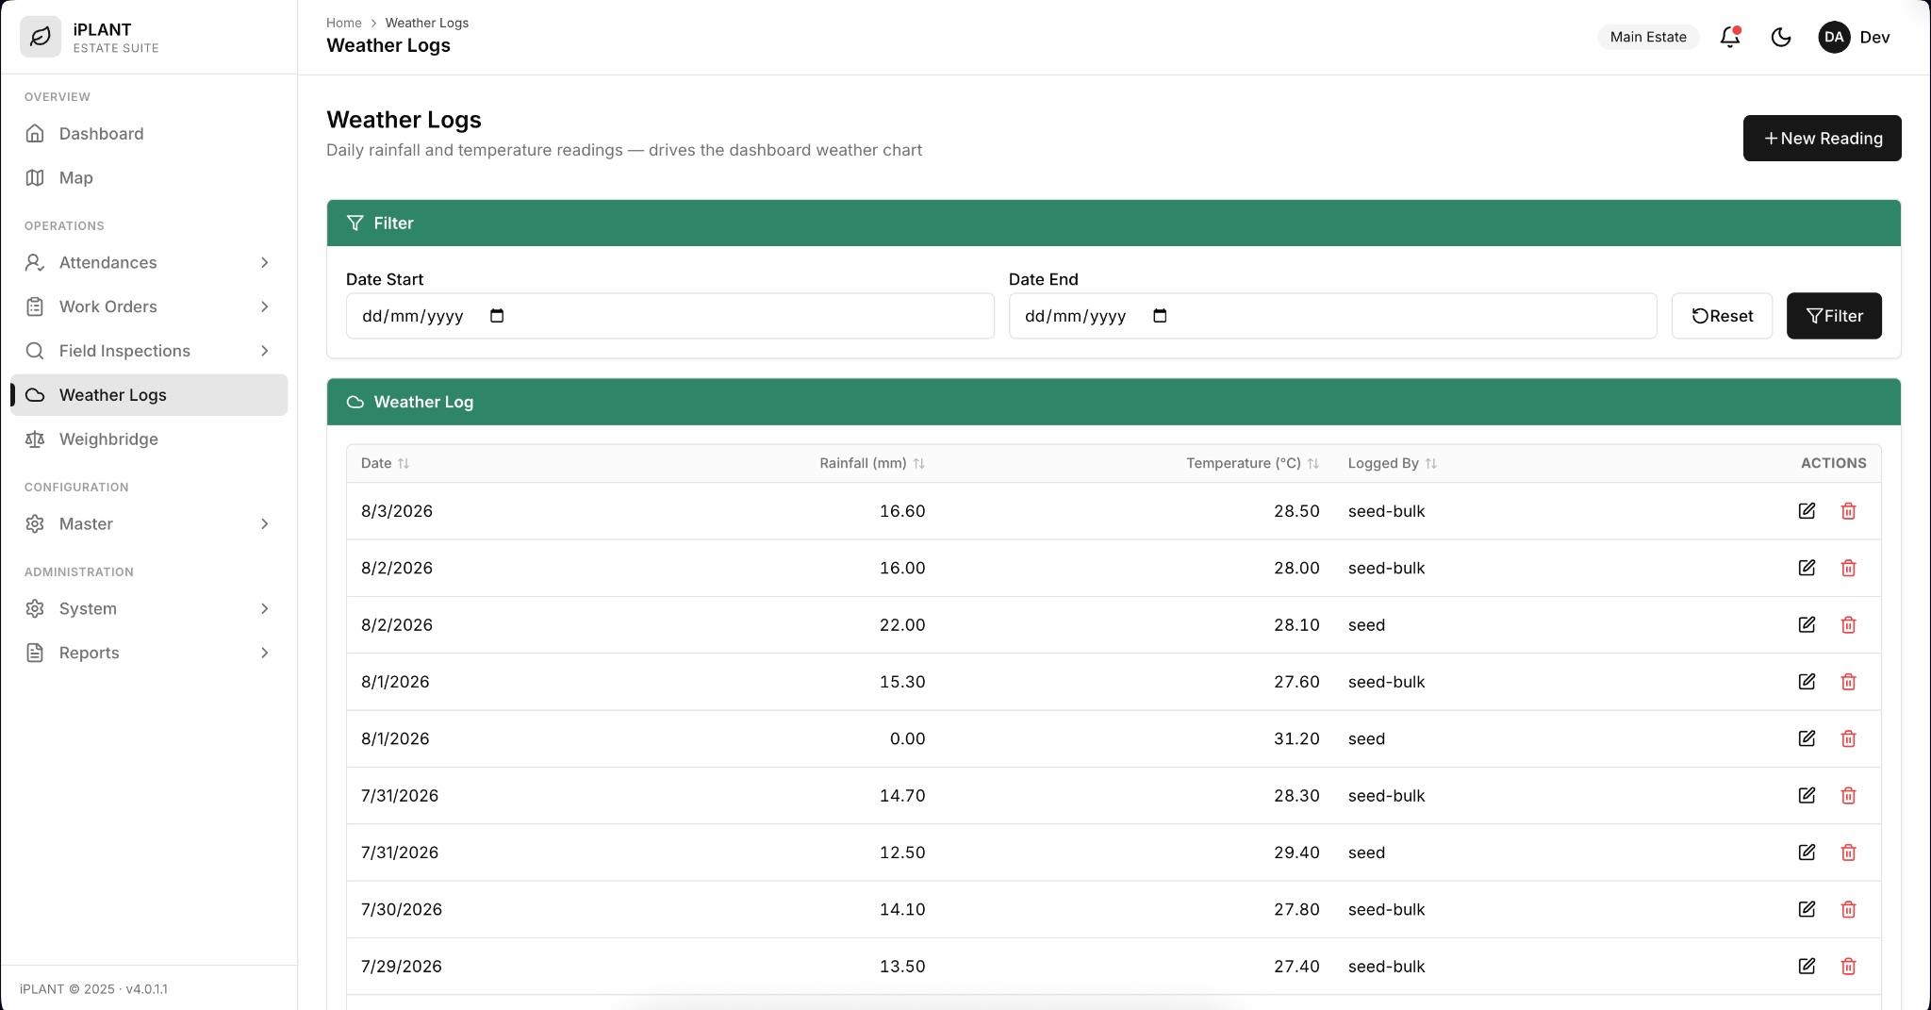Edit the 7/30/2026 weather reading
The image size is (1931, 1010).
coord(1807,909)
